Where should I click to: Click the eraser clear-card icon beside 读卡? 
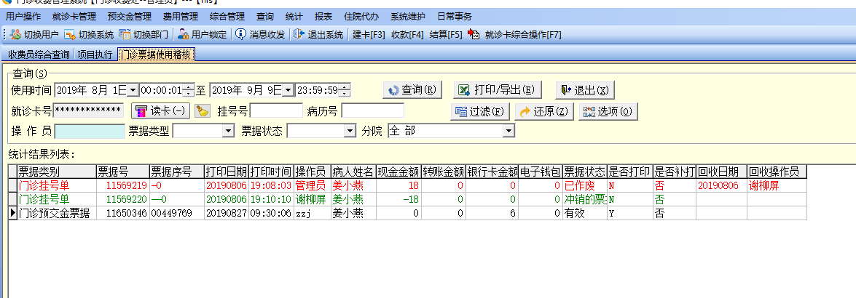(202, 112)
